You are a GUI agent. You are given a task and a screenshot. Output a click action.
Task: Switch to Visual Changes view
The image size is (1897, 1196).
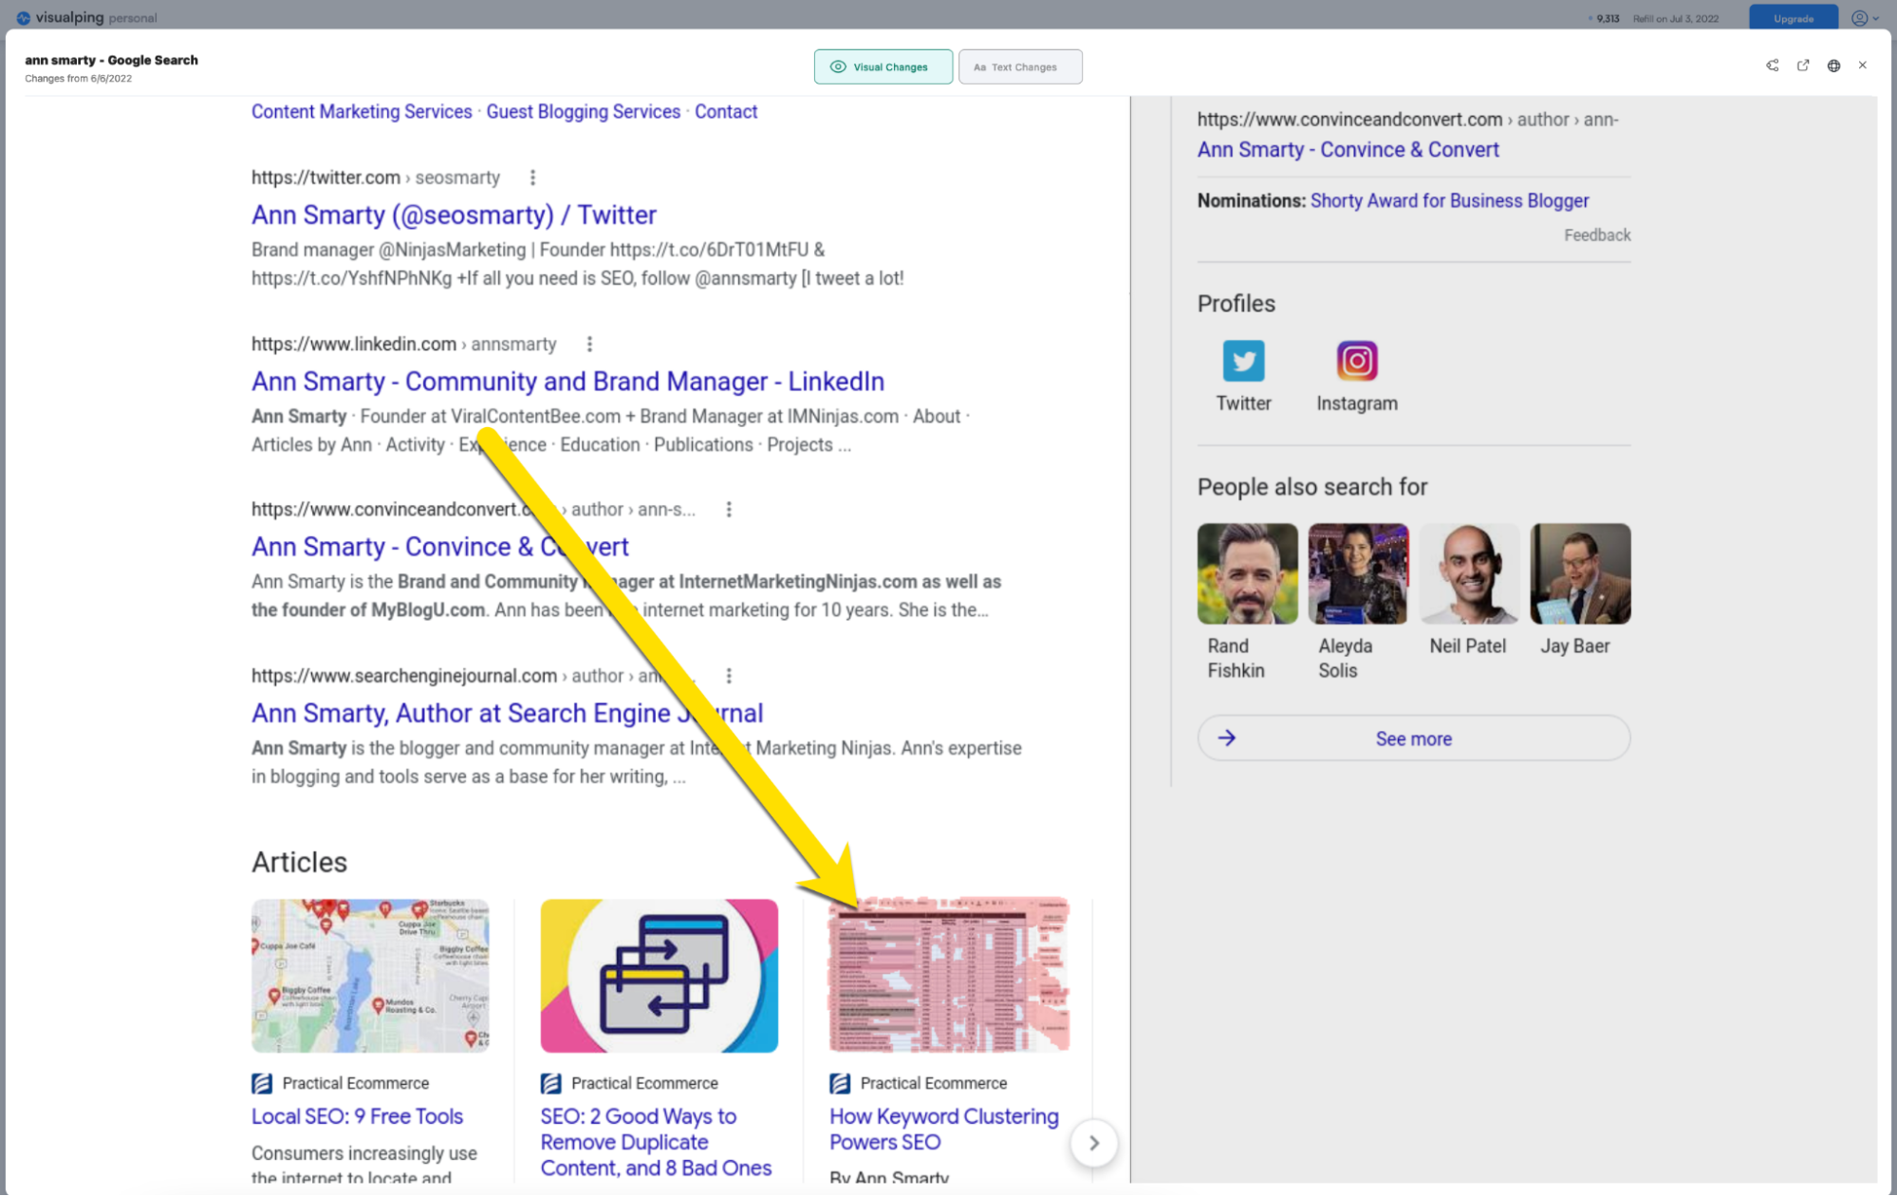point(883,66)
